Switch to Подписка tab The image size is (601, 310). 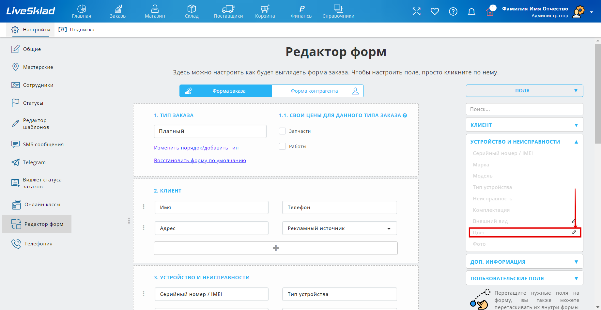(76, 30)
